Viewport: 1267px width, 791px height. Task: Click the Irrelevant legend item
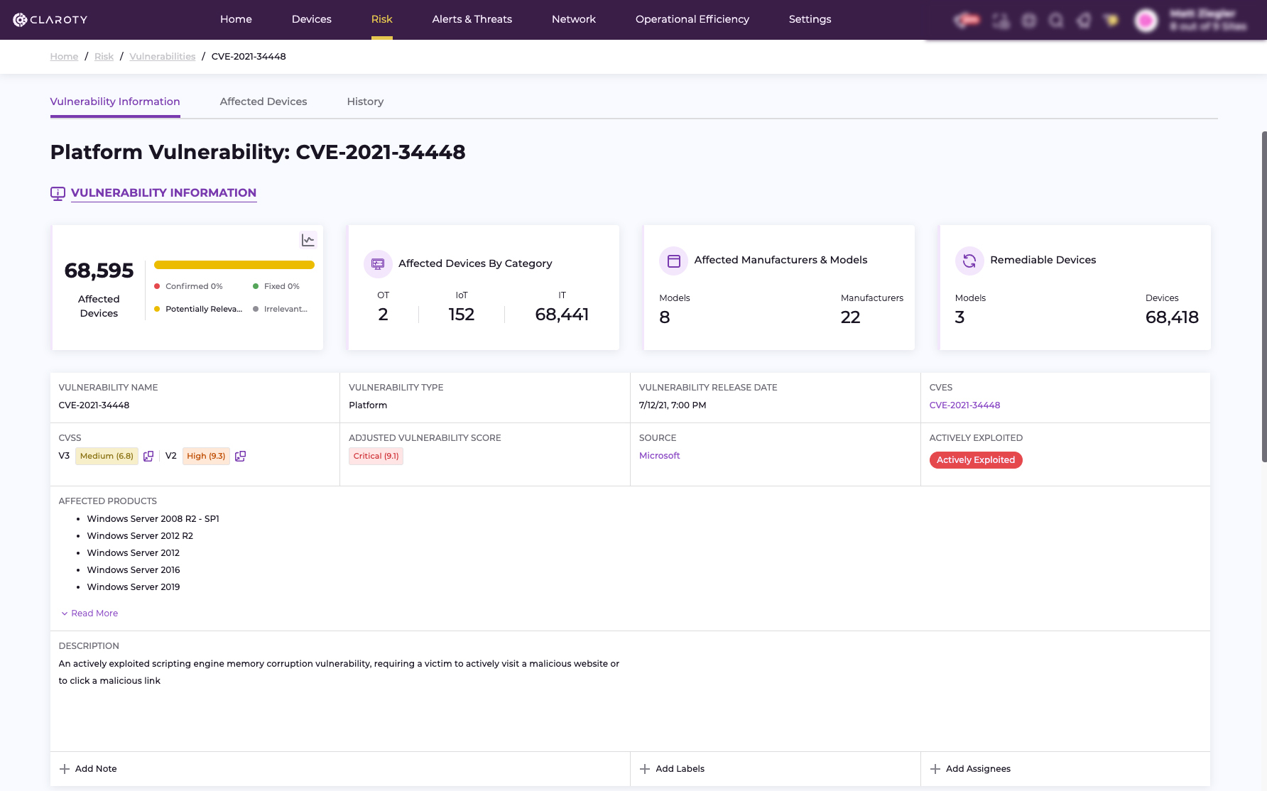281,309
